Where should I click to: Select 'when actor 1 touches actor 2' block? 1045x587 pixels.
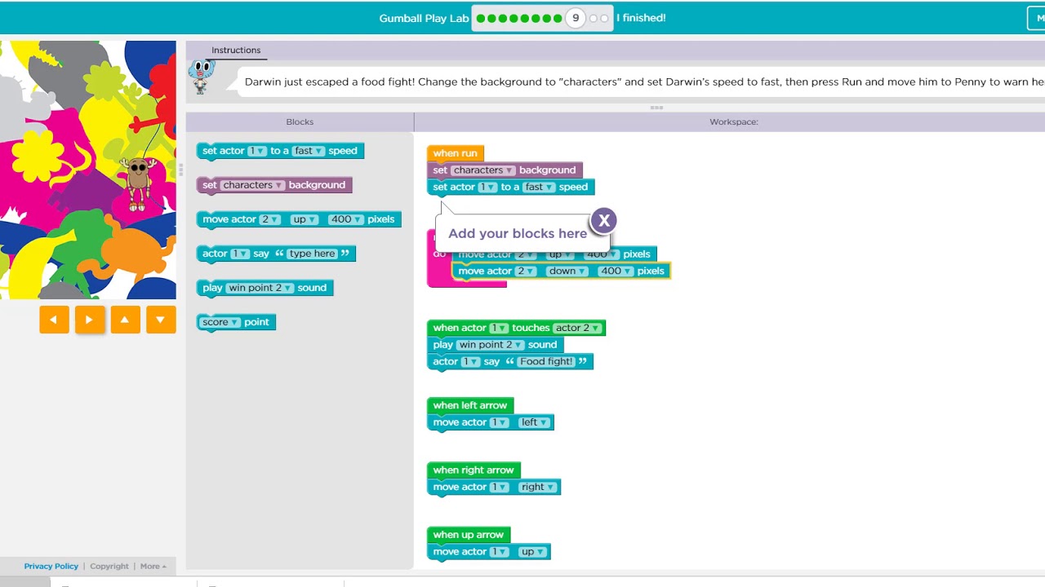tap(516, 328)
